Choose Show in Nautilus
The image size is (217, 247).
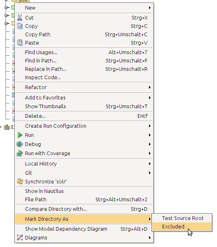click(x=84, y=191)
